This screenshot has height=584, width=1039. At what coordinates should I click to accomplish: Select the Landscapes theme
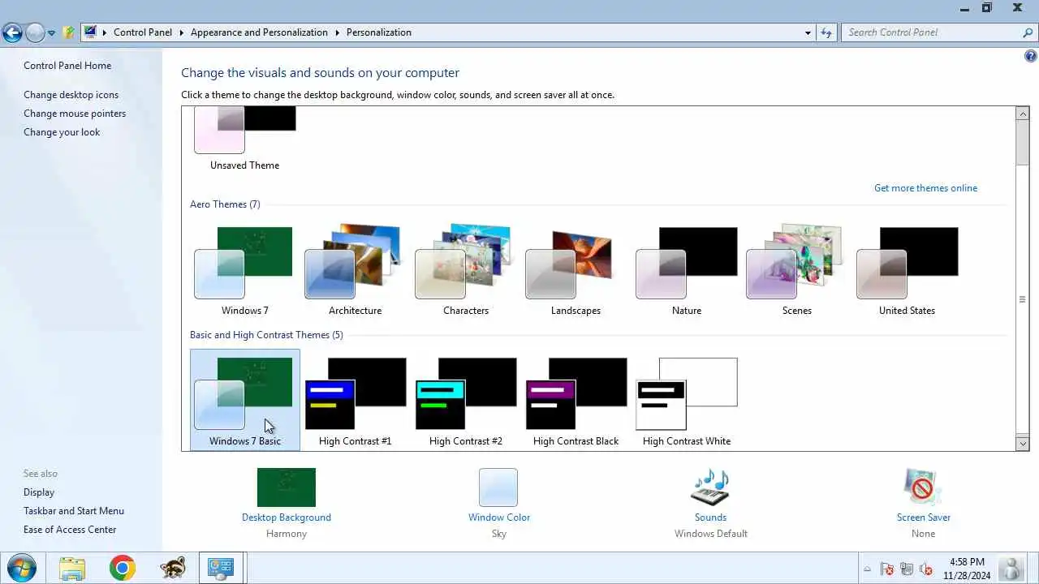(576, 271)
